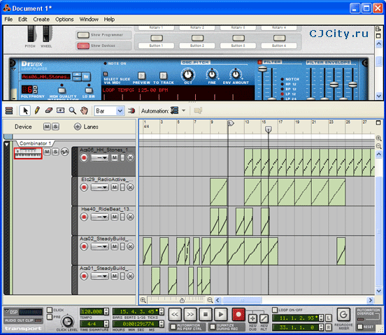
Task: Select the arrow Selection tool
Action: pos(25,111)
